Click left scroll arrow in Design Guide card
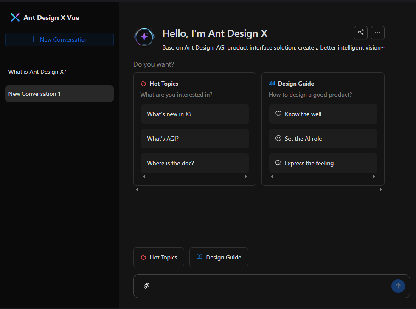416x309 pixels. tap(272, 176)
